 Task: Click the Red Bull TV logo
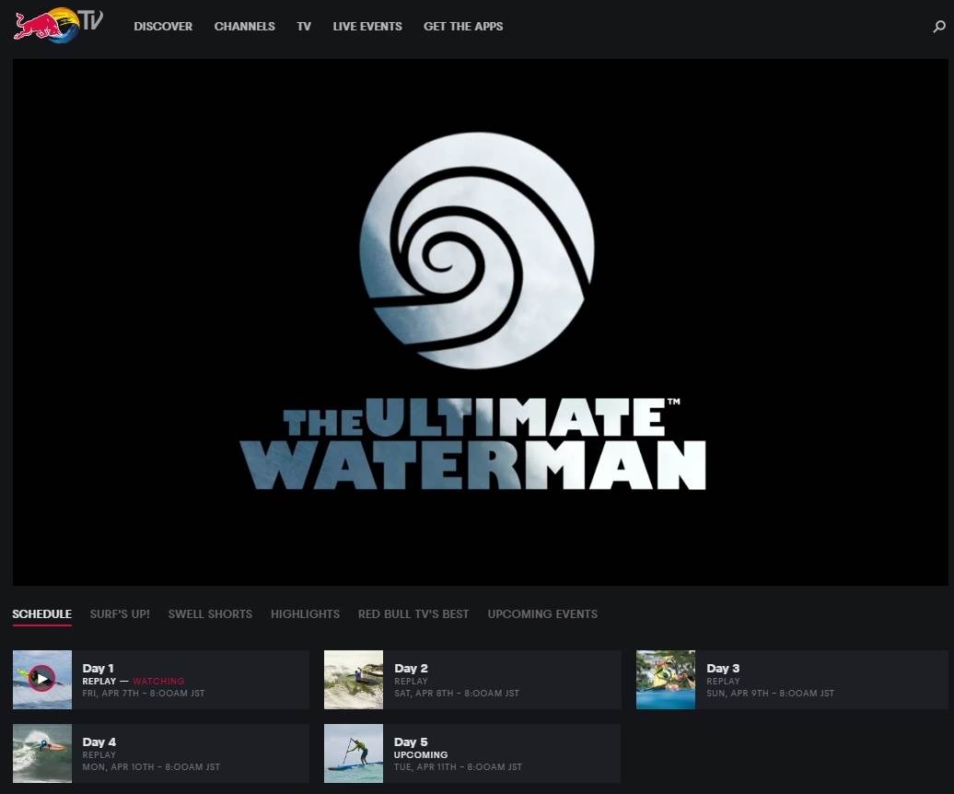[57, 25]
